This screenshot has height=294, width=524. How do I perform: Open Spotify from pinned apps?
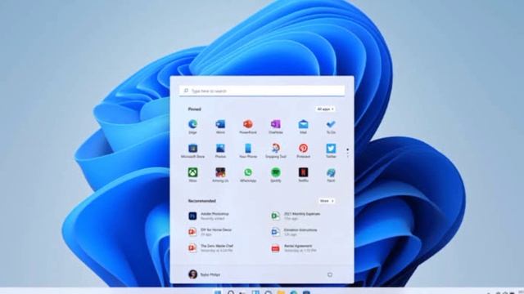276,175
